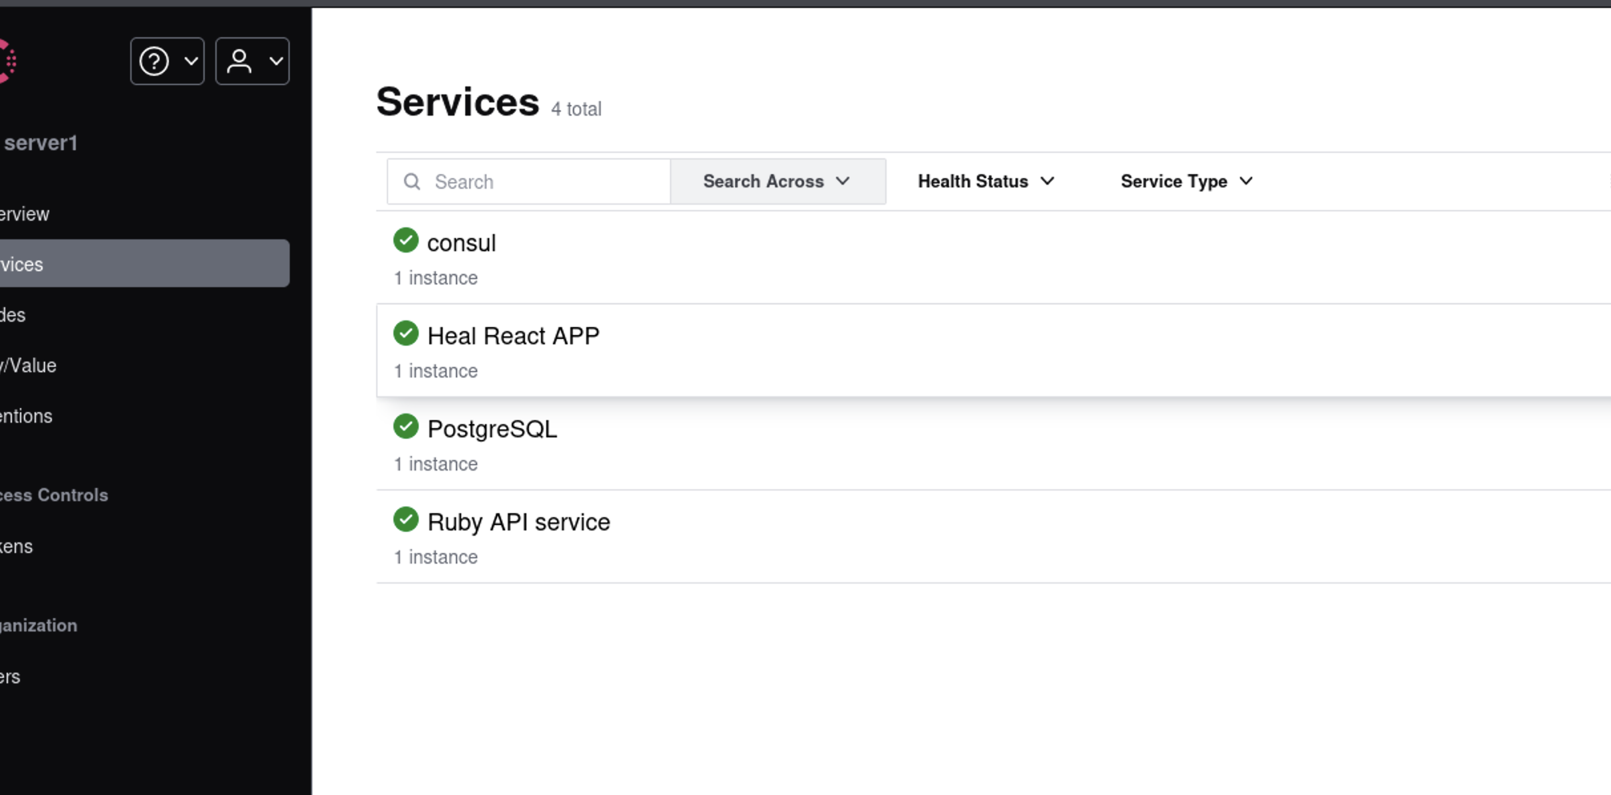The image size is (1611, 795).
Task: Click the server1 datacenter label
Action: tap(40, 143)
